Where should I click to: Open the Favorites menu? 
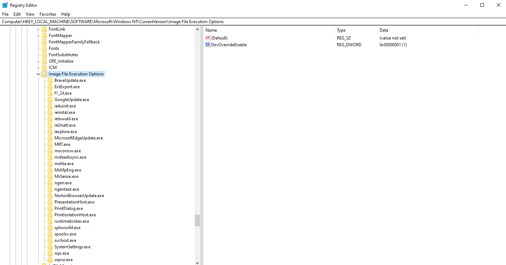pos(48,14)
